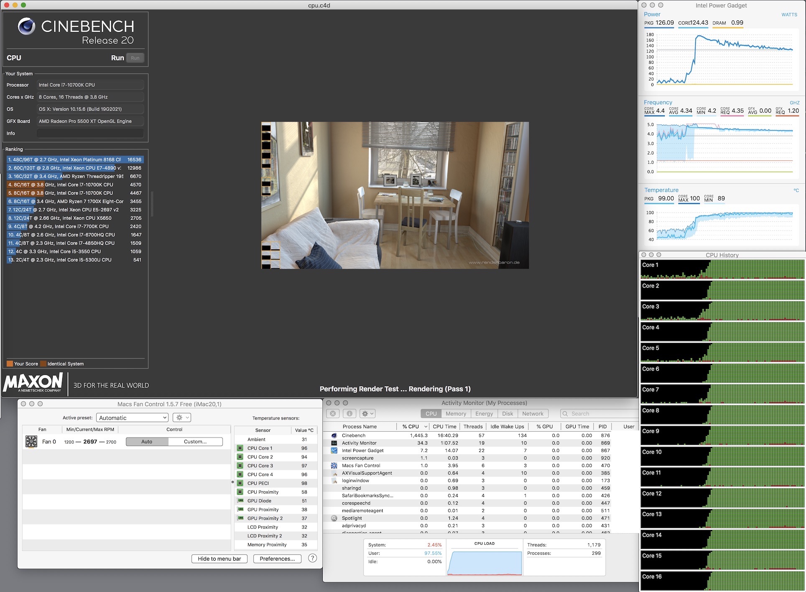Select the loginwindow process row
The height and width of the screenshot is (592, 806).
coord(481,481)
